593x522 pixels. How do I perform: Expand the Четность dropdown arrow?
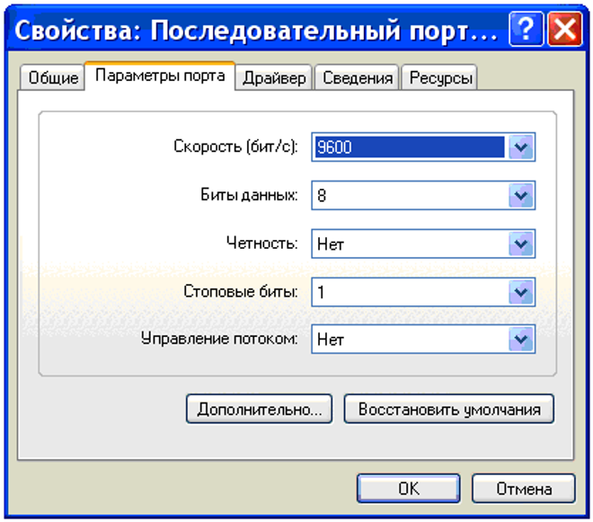521,243
